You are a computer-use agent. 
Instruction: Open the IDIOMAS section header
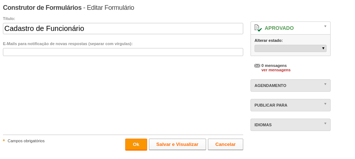(291, 125)
